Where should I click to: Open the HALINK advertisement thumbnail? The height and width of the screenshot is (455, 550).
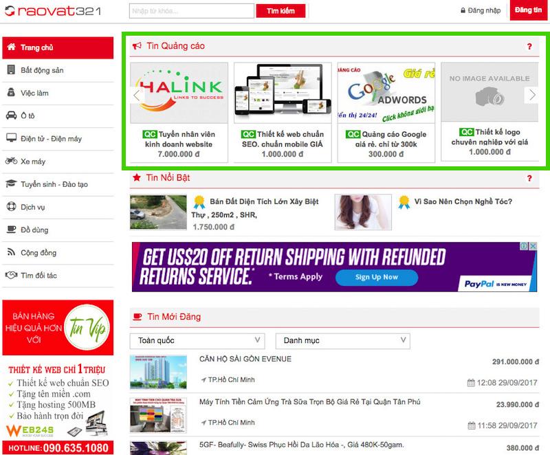pyautogui.click(x=179, y=93)
